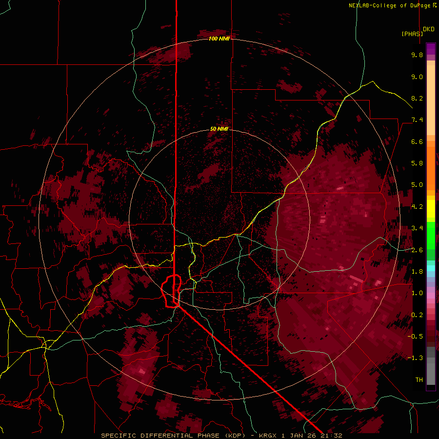The width and height of the screenshot is (439, 439).
Task: Click the 5.8 value on the scale
Action: click(x=417, y=163)
